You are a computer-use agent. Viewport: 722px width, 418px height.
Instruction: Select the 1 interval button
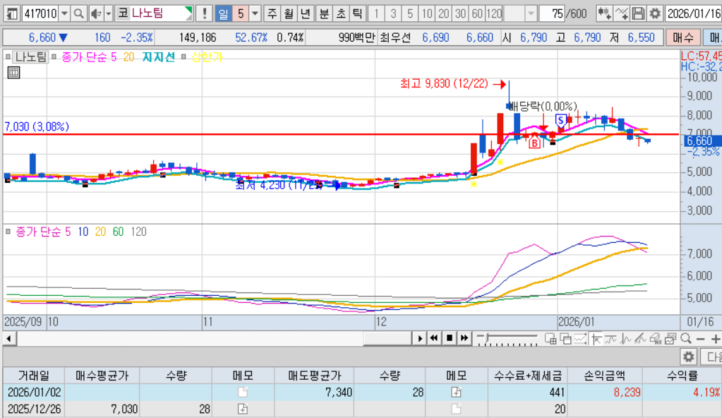376,14
